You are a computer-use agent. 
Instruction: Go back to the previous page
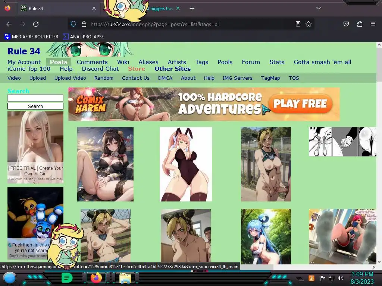coord(9,24)
